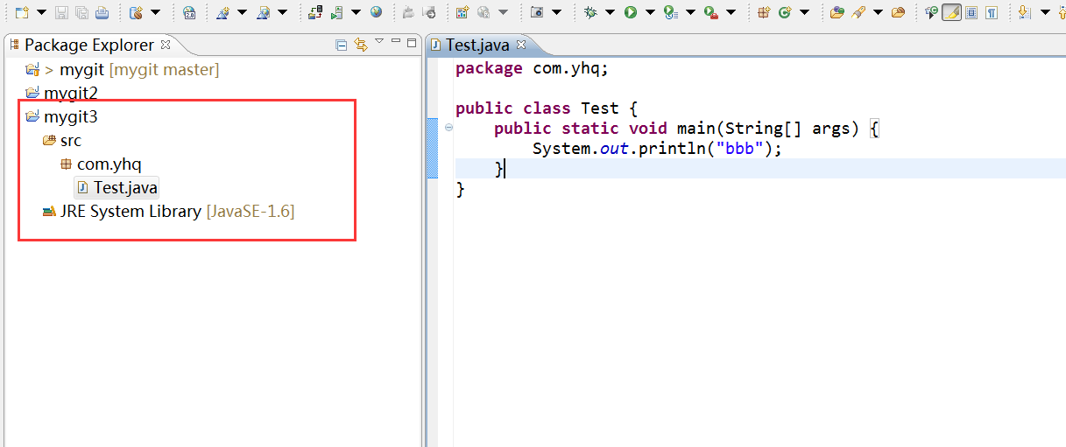
Task: Toggle Mark Occurrences highlighter
Action: [951, 12]
